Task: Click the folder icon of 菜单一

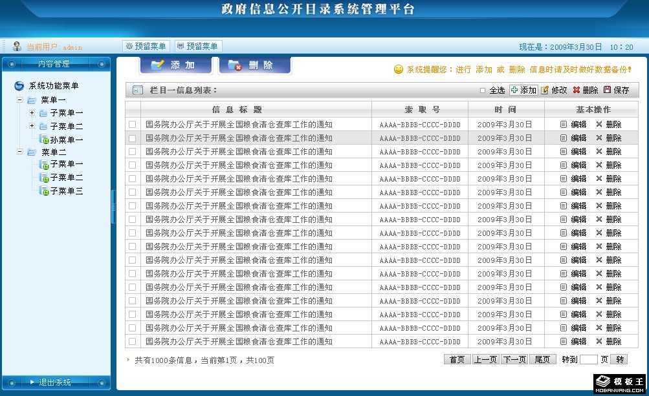Action: pyautogui.click(x=32, y=100)
